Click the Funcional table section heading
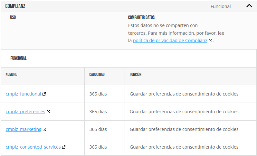The width and height of the screenshot is (257, 156). [18, 59]
